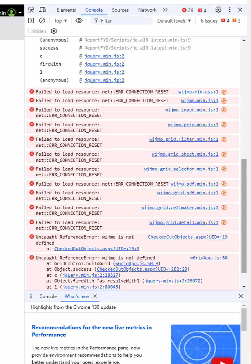Click AI insight icon for wijmo.pdf.min.js error
The height and width of the screenshot is (364, 251).
coord(224,184)
